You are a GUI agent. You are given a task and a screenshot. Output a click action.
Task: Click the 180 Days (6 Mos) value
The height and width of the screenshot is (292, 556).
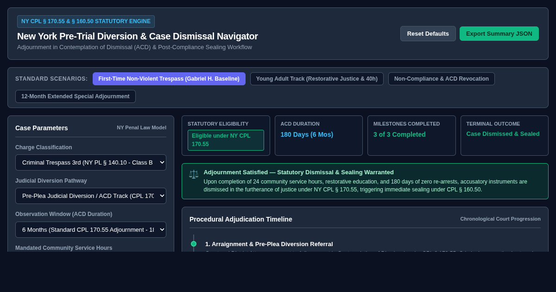(307, 134)
